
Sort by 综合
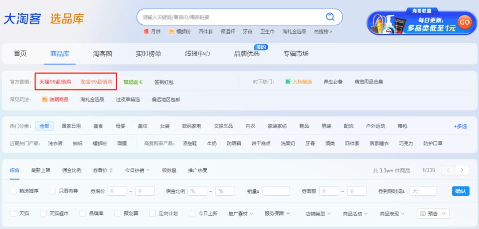click(15, 170)
